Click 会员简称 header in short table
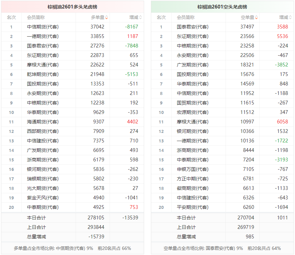 coord(186,18)
